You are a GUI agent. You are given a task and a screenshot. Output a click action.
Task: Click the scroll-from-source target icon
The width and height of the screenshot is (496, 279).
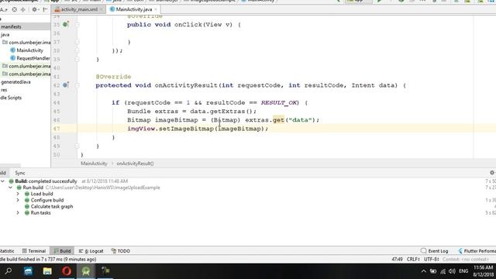[14, 9]
